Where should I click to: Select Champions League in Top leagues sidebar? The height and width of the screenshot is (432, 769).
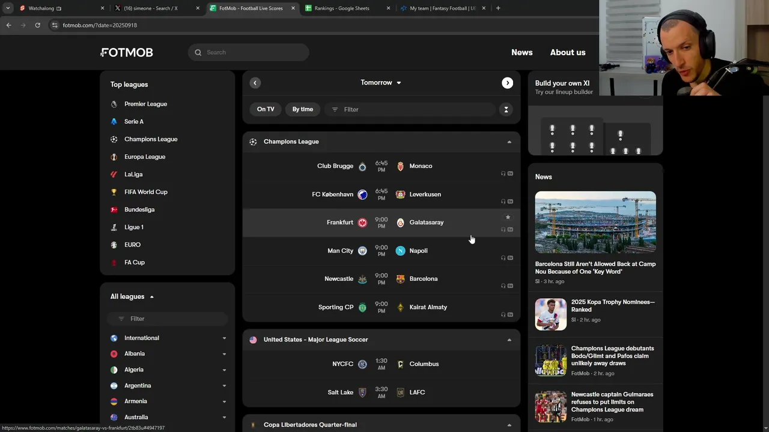pyautogui.click(x=151, y=139)
